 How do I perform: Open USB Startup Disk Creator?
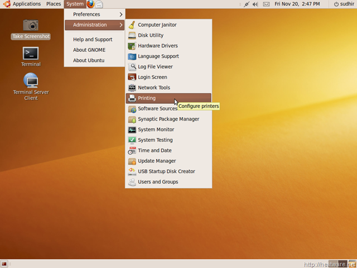pos(166,171)
